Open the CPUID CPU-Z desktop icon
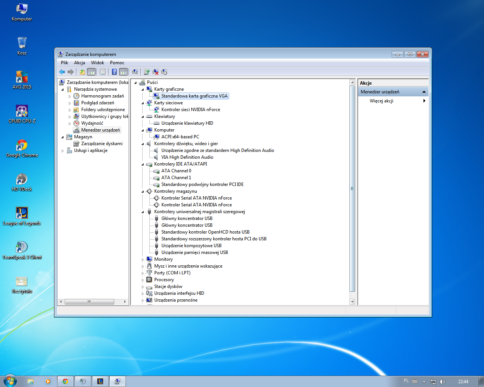The image size is (484, 387). (x=22, y=114)
